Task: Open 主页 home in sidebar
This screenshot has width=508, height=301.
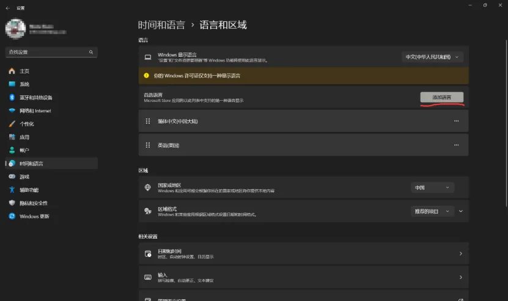Action: tap(51, 71)
